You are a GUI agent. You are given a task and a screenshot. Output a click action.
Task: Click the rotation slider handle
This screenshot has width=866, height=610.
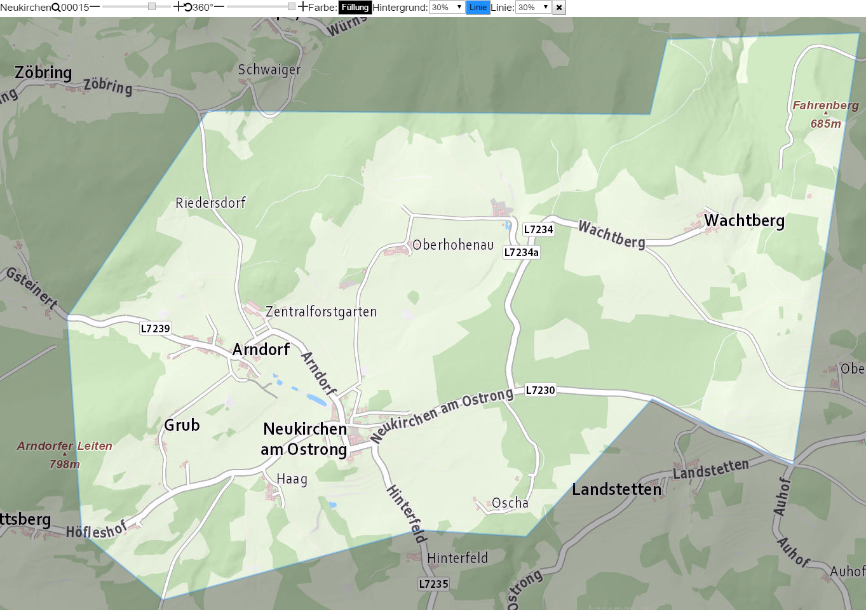[x=292, y=6]
